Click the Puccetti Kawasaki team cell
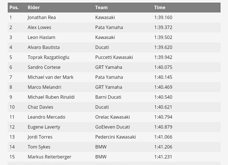Screen dimensions: 228x165 coord(114,57)
